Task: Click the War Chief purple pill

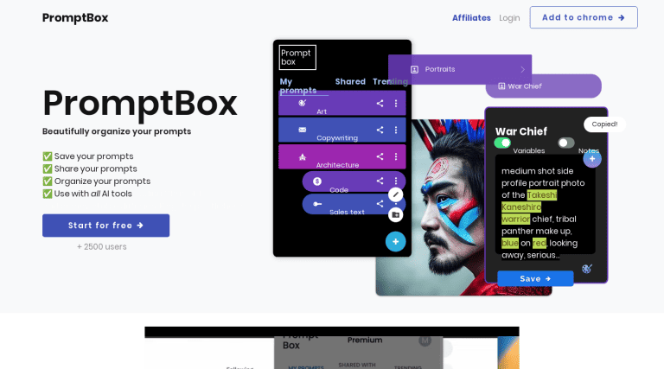Action: 543,86
